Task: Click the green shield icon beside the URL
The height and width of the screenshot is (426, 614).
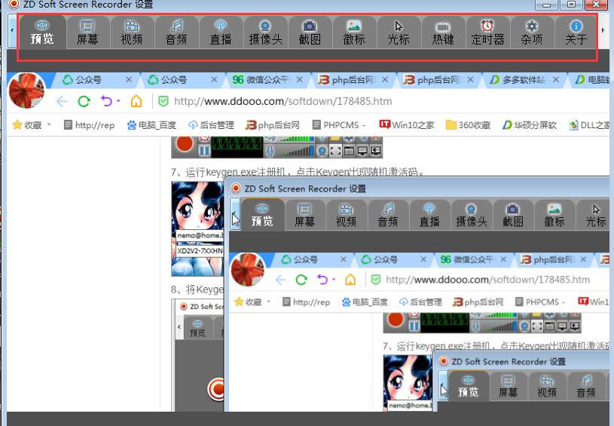Action: click(163, 102)
